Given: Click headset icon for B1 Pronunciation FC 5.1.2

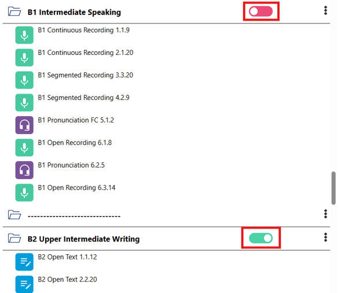Looking at the screenshot, I should 24,125.
